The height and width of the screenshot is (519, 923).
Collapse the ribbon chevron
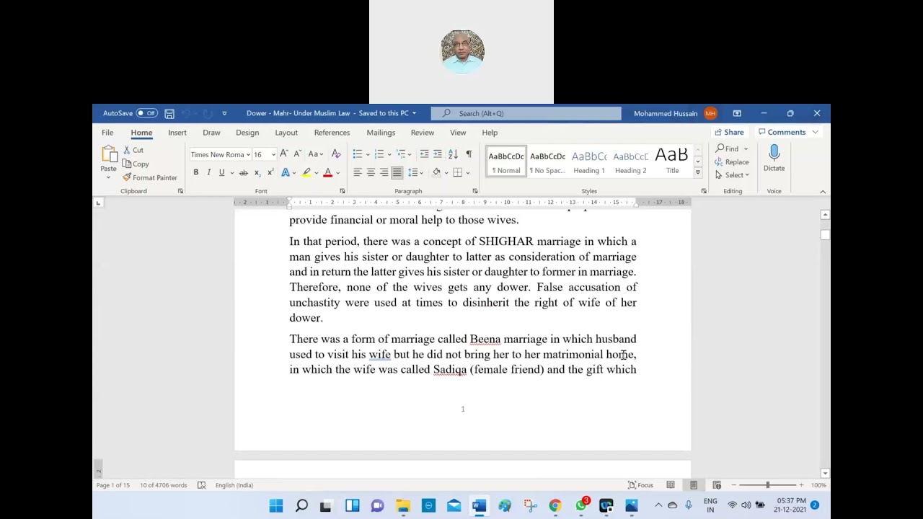coord(823,192)
